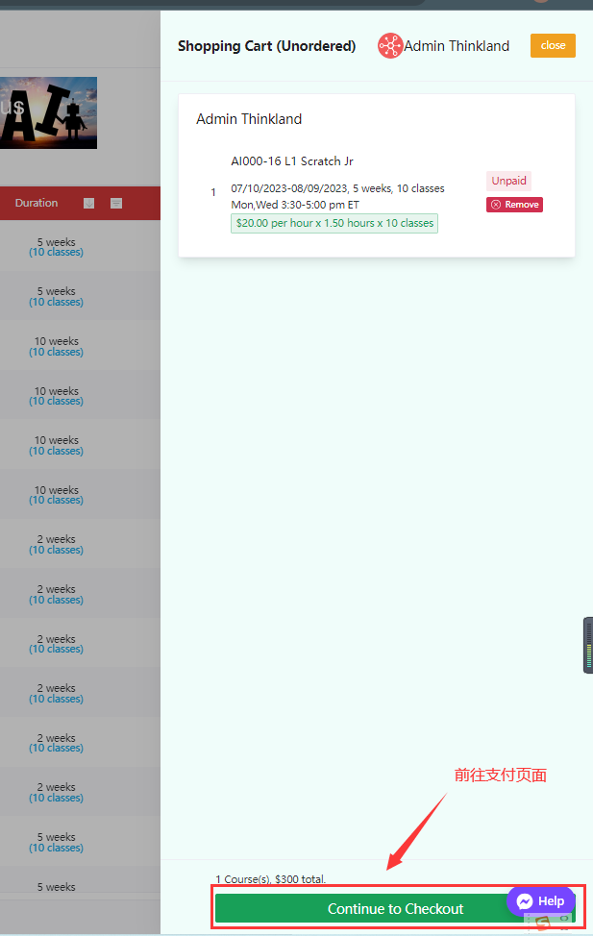This screenshot has height=936, width=593.
Task: Click the Duration column header
Action: (37, 203)
